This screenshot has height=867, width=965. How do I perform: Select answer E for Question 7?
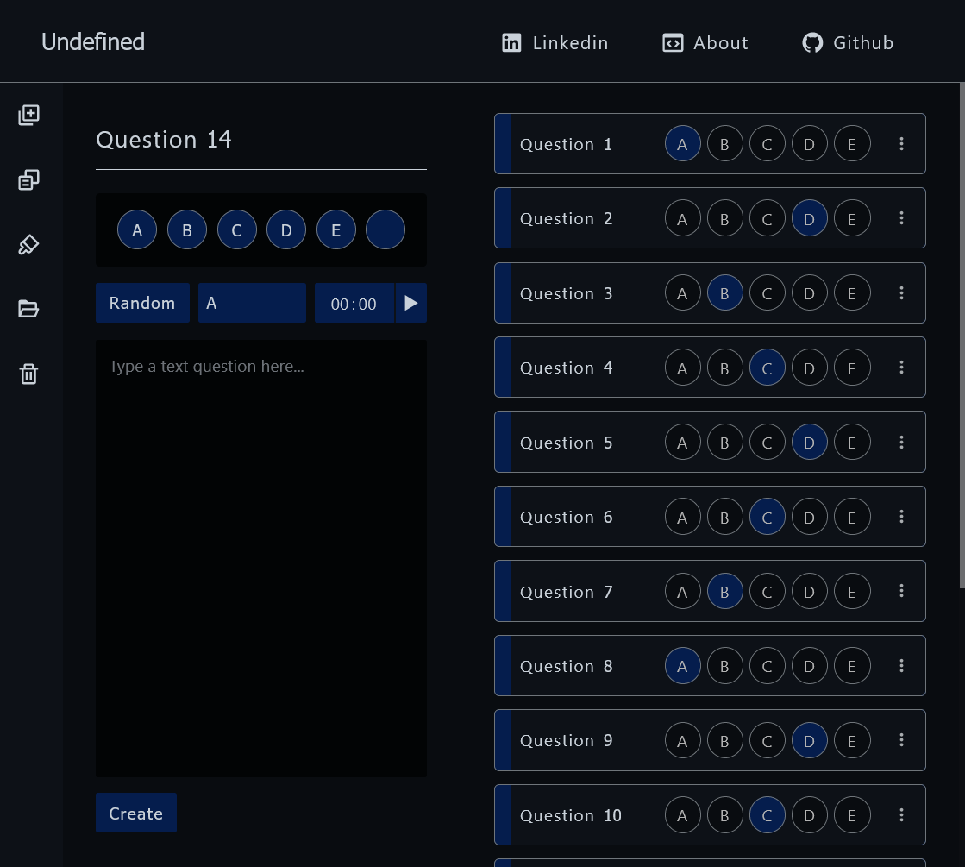(852, 591)
